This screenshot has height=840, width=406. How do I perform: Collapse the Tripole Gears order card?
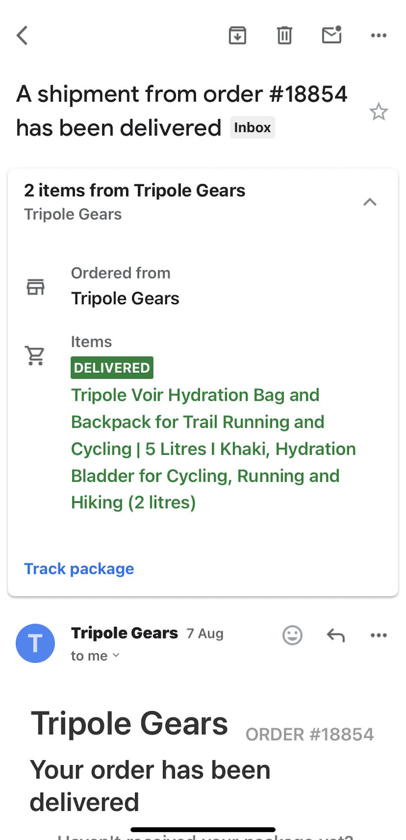370,202
